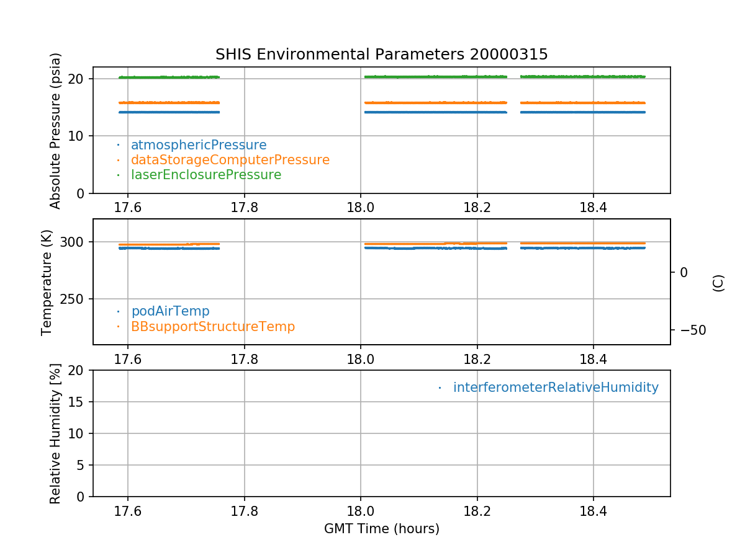Click the laserEnclosurePressure legend entry
The image size is (745, 558).
tap(205, 175)
